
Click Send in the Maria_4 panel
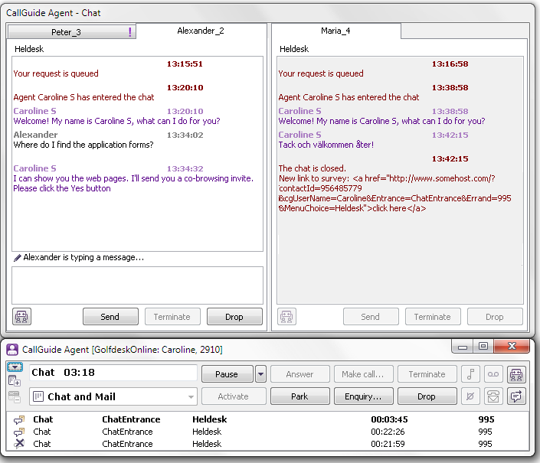pos(371,317)
